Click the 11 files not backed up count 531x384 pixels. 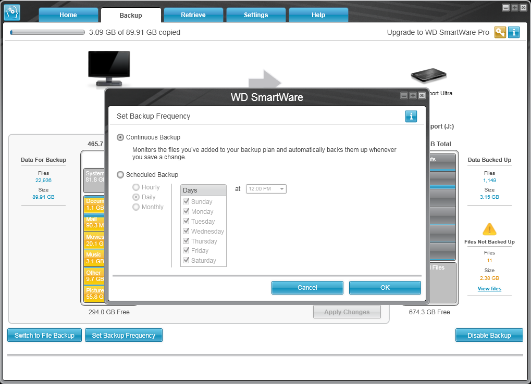click(x=489, y=261)
